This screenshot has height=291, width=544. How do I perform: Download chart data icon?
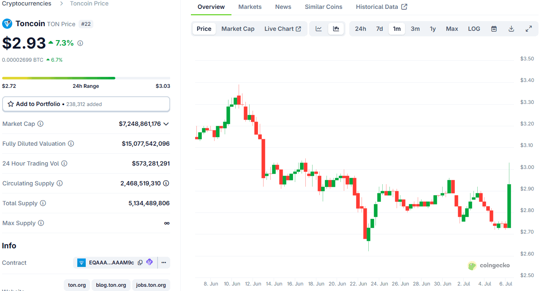(x=511, y=29)
